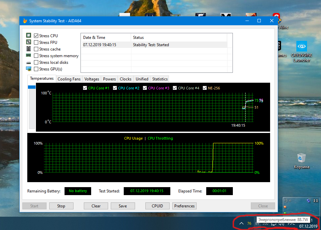Switch to the Temperatures tab
The image size is (321, 230).
click(42, 78)
